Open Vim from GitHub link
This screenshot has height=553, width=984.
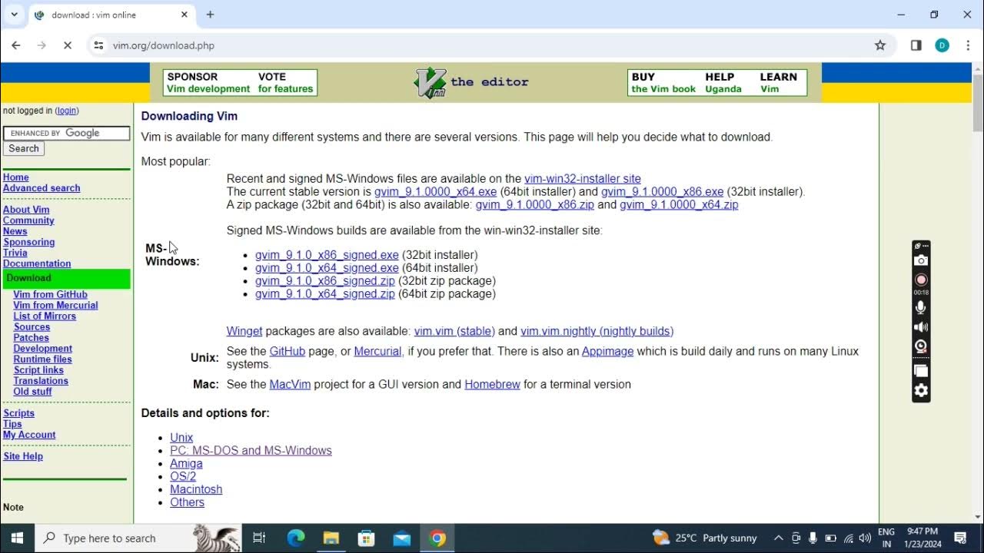point(50,294)
